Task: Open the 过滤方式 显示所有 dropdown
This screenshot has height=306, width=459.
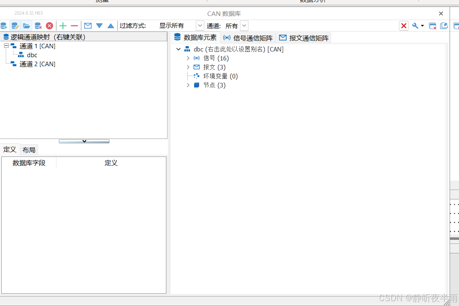Action: (200, 26)
